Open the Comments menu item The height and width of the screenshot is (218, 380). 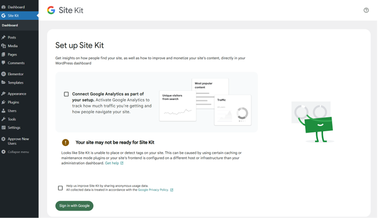point(16,63)
